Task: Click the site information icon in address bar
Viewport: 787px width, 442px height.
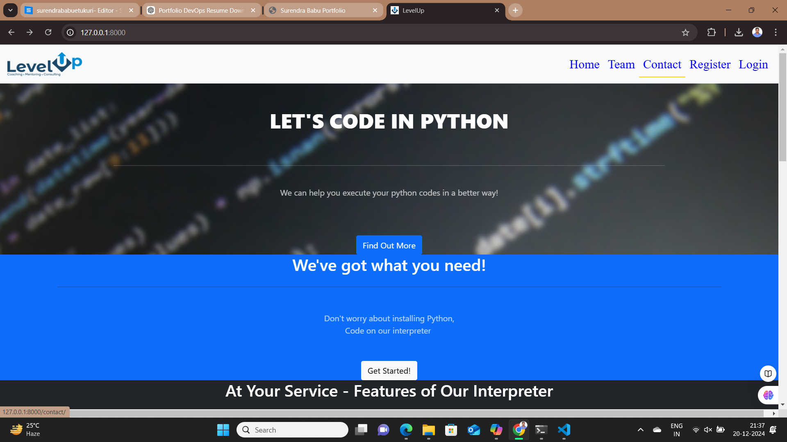Action: tap(71, 32)
